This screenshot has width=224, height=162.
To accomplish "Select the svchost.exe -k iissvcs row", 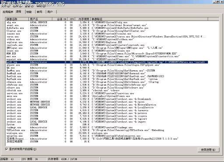I will [x=107, y=116].
